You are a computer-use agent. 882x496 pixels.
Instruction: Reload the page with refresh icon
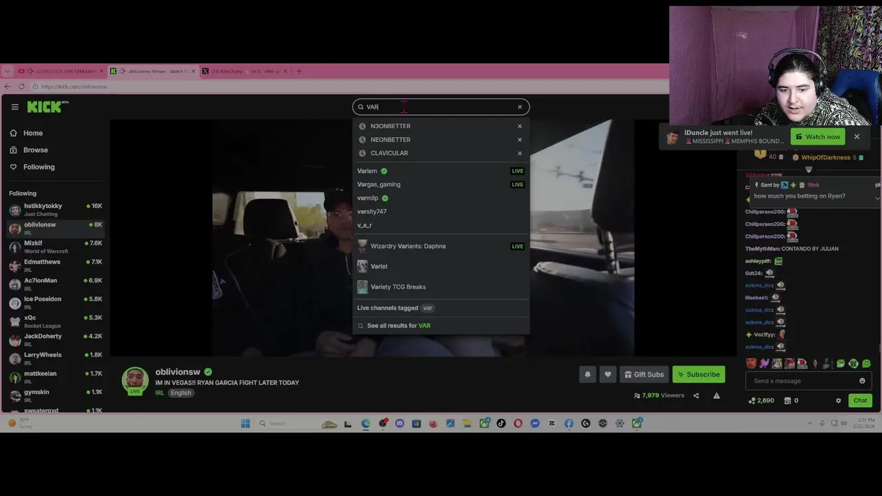pyautogui.click(x=22, y=86)
